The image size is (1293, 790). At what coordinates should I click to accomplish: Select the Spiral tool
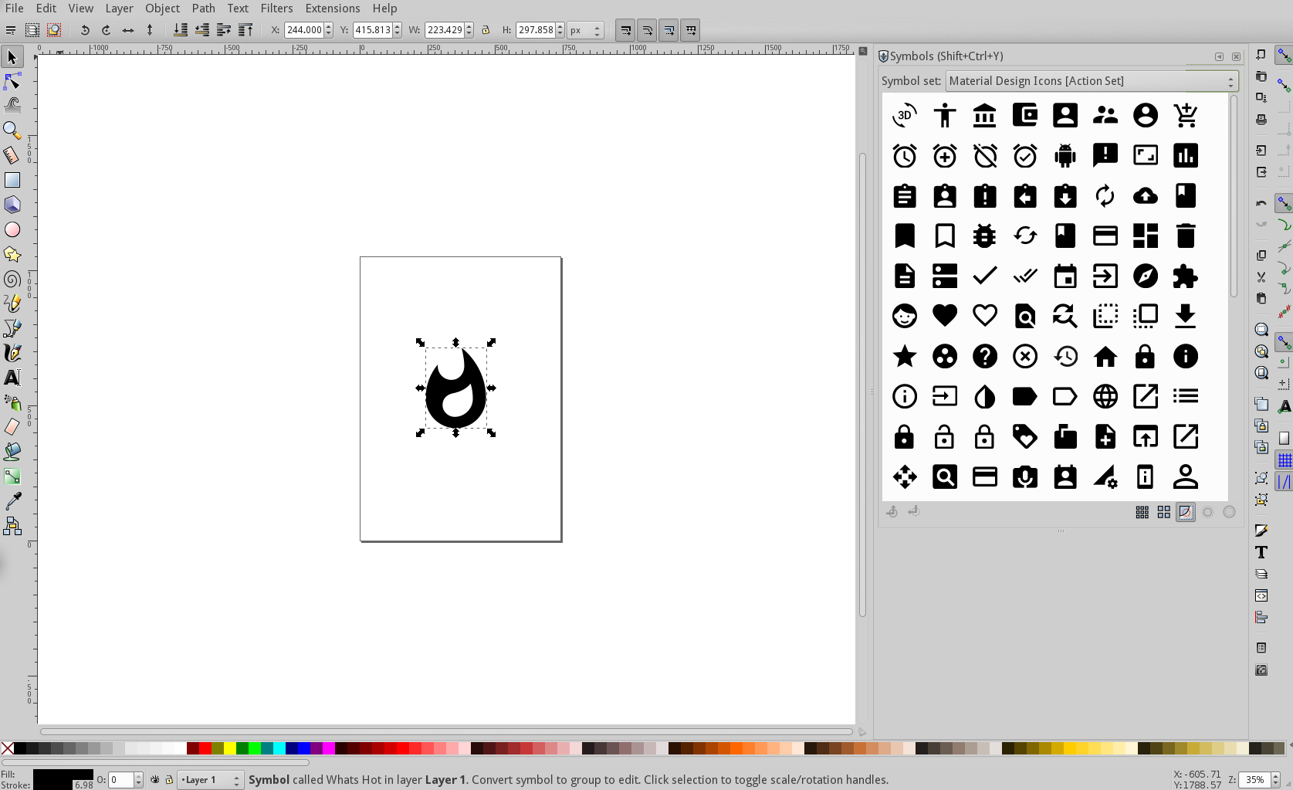12,279
